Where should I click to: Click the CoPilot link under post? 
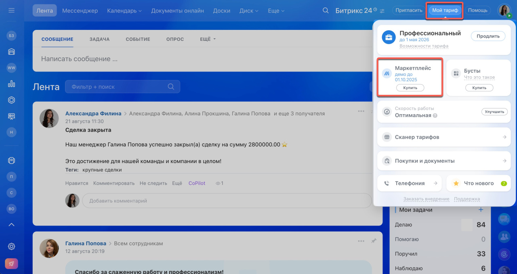[197, 183]
